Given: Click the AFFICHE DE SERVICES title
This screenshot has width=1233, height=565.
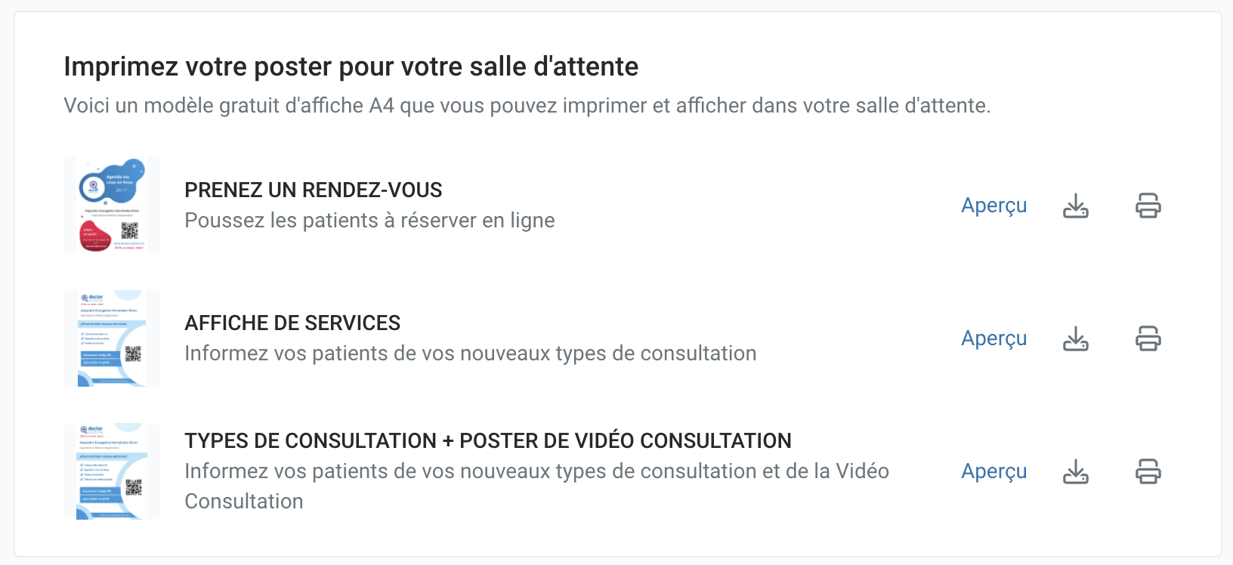Looking at the screenshot, I should [292, 323].
